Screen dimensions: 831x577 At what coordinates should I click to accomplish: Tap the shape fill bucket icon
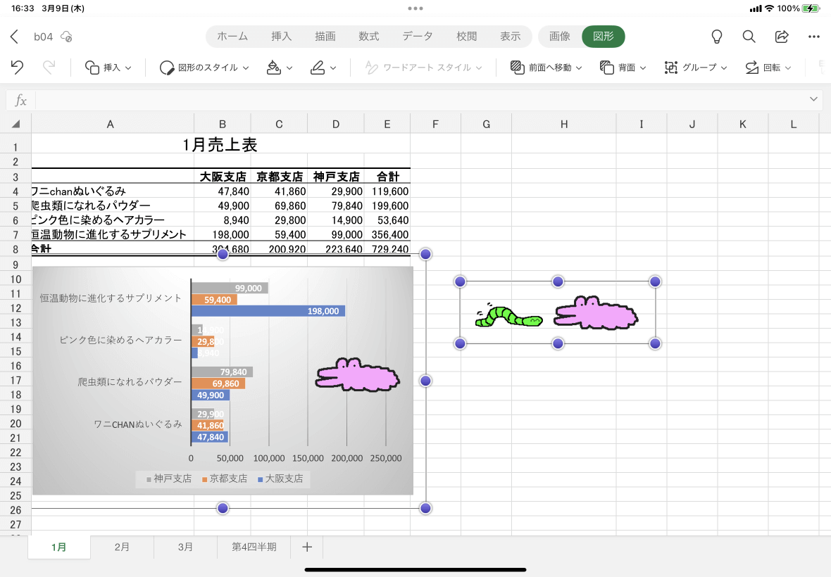pyautogui.click(x=273, y=68)
